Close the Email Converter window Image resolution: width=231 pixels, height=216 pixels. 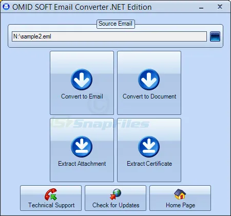point(220,7)
